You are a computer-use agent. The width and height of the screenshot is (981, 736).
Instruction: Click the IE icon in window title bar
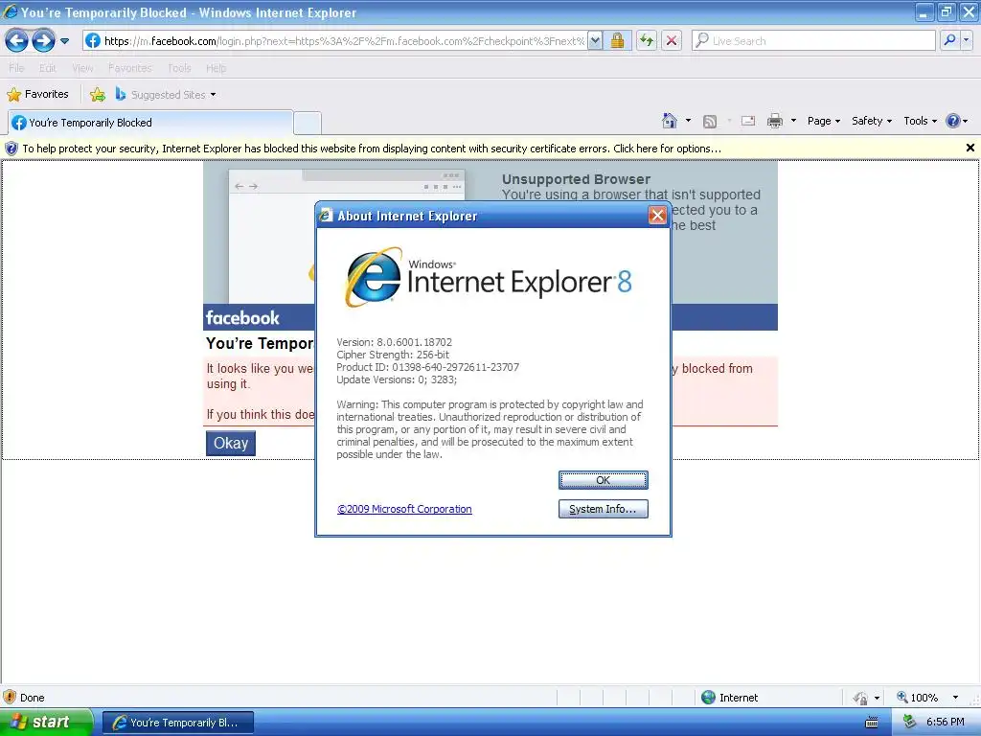(x=10, y=12)
